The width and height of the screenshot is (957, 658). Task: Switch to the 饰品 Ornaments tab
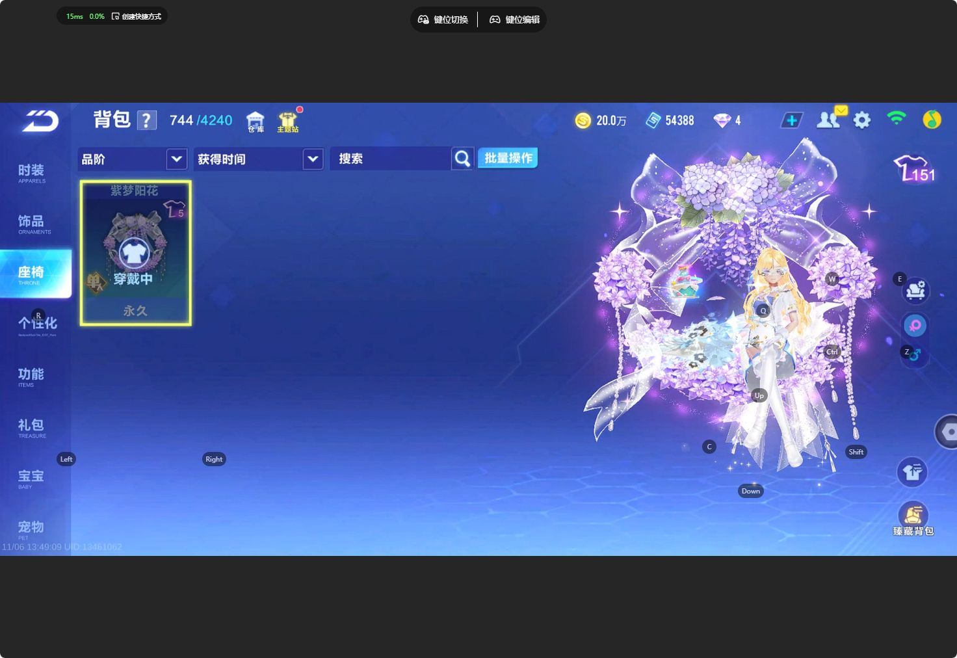[x=31, y=224]
